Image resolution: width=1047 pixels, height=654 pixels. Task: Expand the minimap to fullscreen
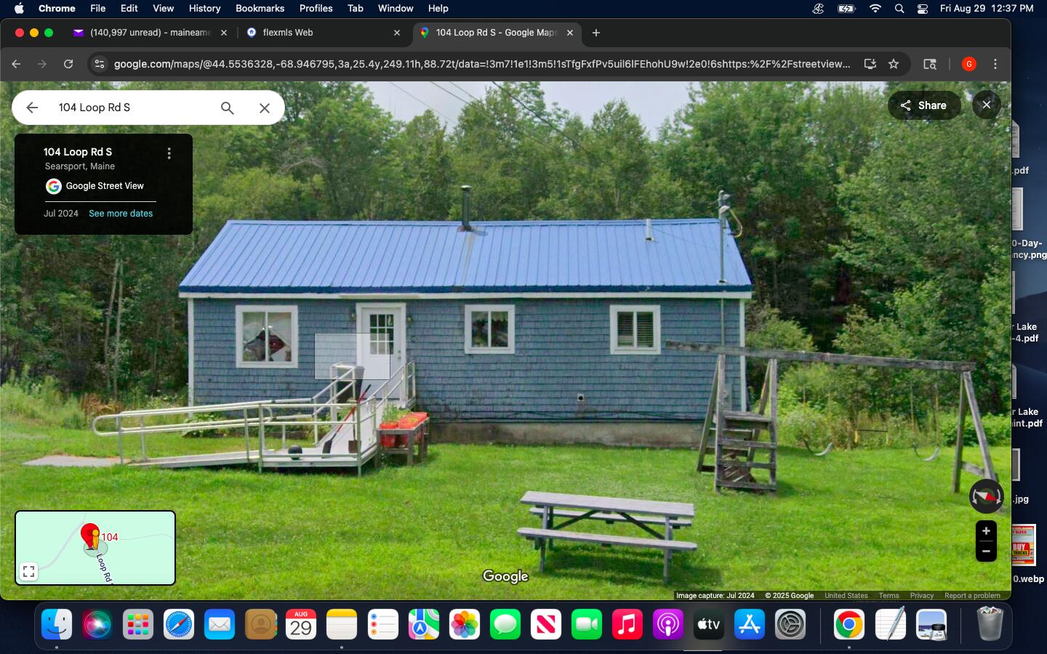tap(29, 571)
